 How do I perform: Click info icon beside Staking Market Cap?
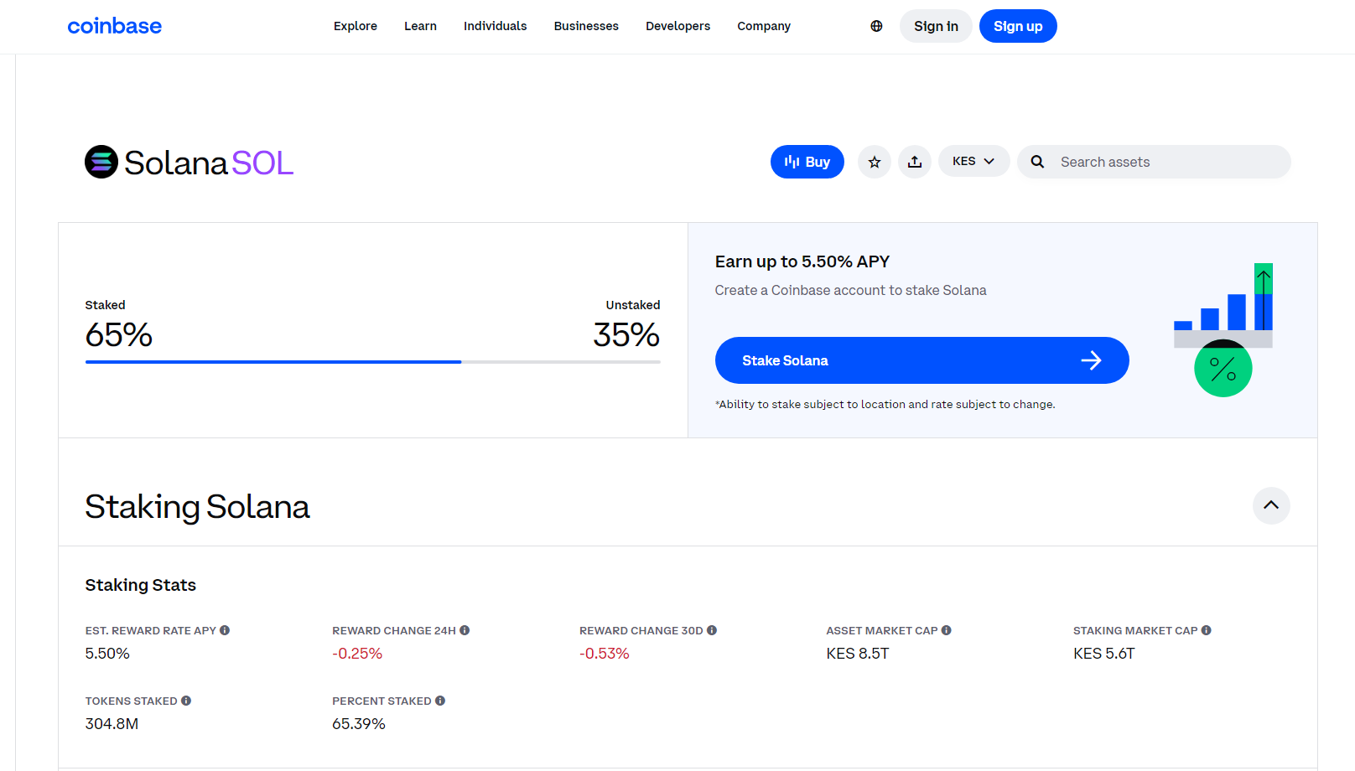tap(1206, 630)
